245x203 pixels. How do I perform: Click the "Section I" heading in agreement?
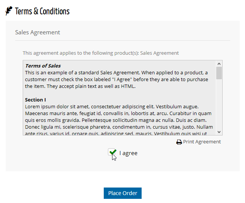click(36, 100)
